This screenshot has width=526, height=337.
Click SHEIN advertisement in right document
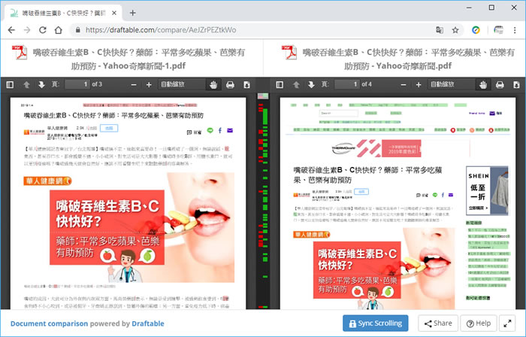[x=487, y=190]
